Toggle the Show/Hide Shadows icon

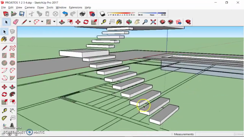click(x=103, y=14)
